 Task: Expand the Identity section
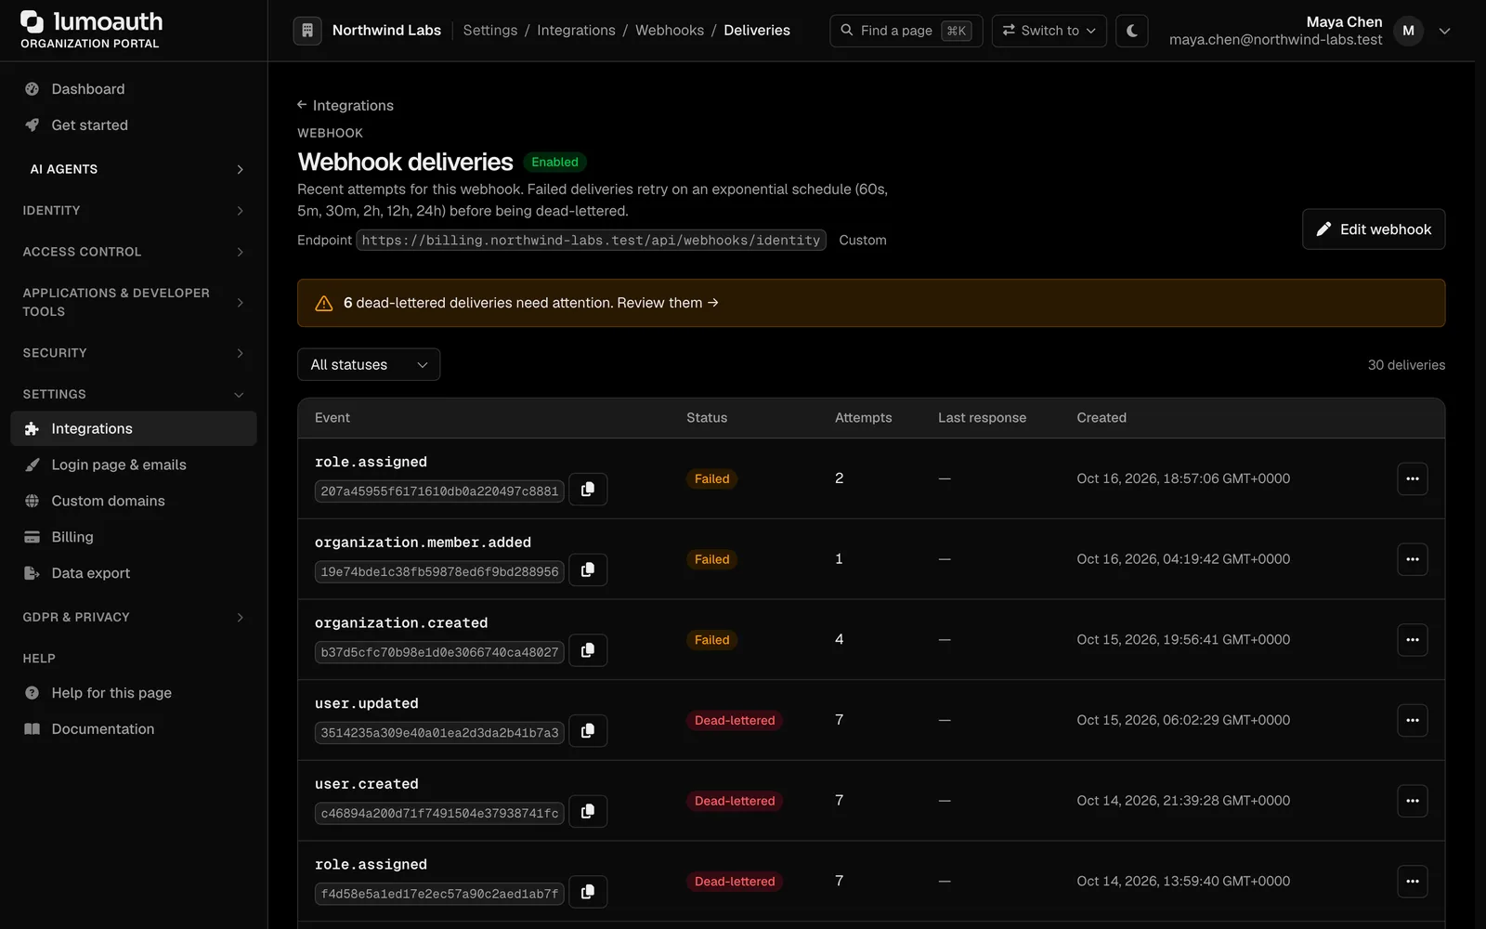pos(134,211)
